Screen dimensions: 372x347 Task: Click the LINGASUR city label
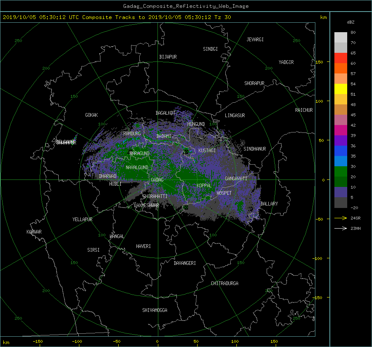point(235,116)
